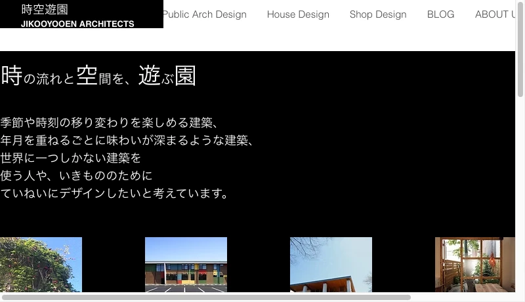Image resolution: width=525 pixels, height=302 pixels.
Task: Click the line ending with と考えています。
Action: (x=115, y=193)
